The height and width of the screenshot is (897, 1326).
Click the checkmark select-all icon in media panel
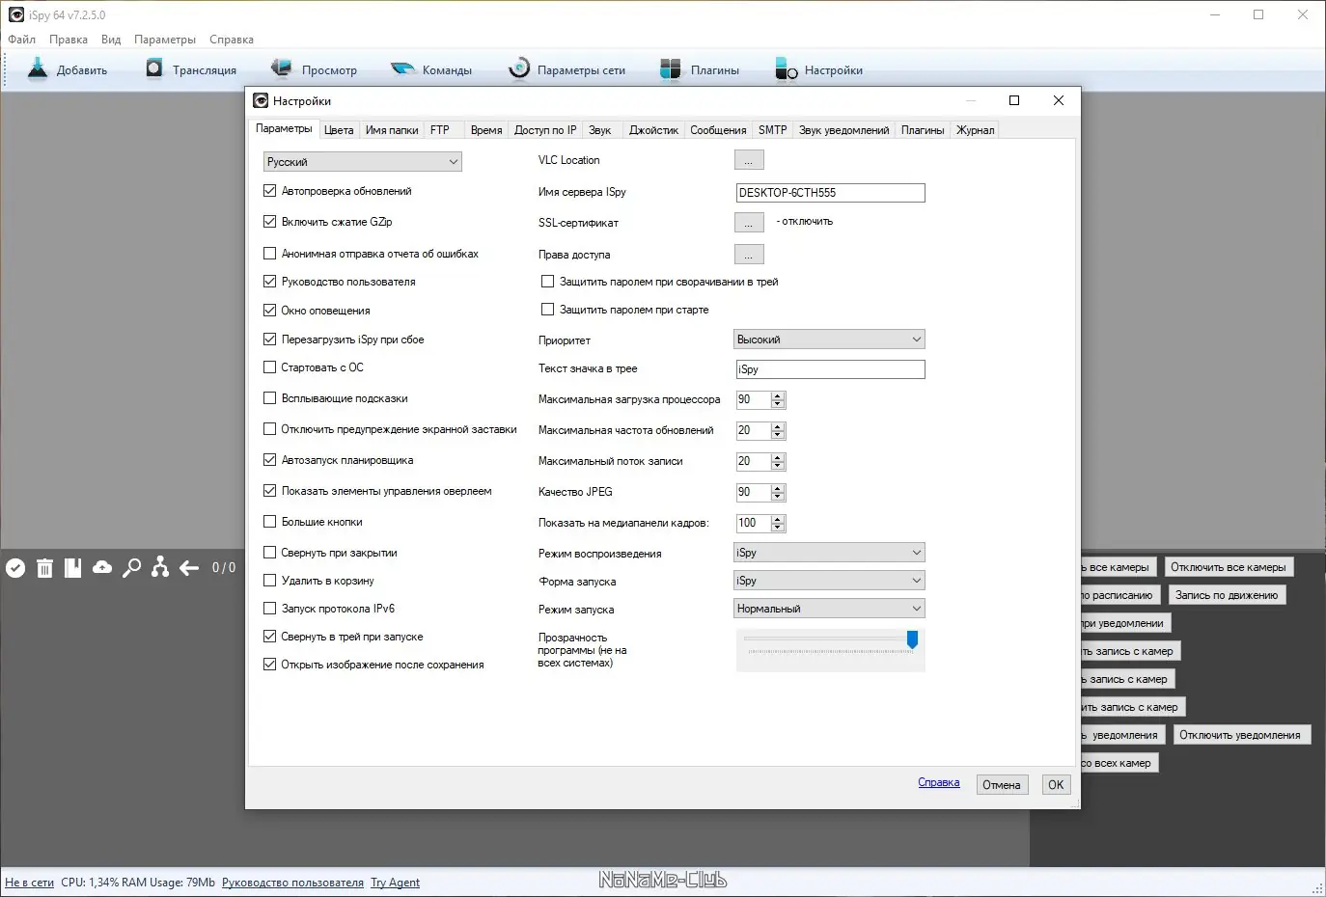point(15,568)
